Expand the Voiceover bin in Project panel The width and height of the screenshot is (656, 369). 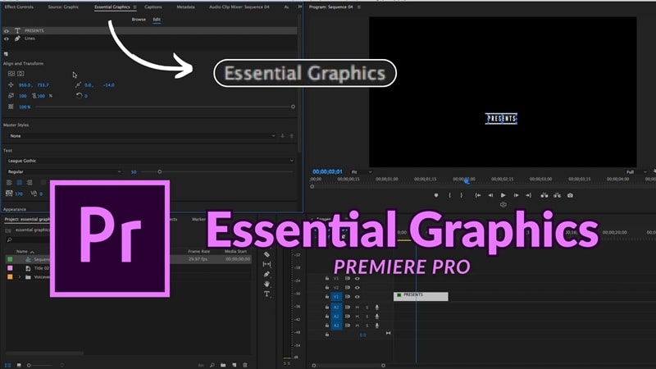pyautogui.click(x=19, y=277)
